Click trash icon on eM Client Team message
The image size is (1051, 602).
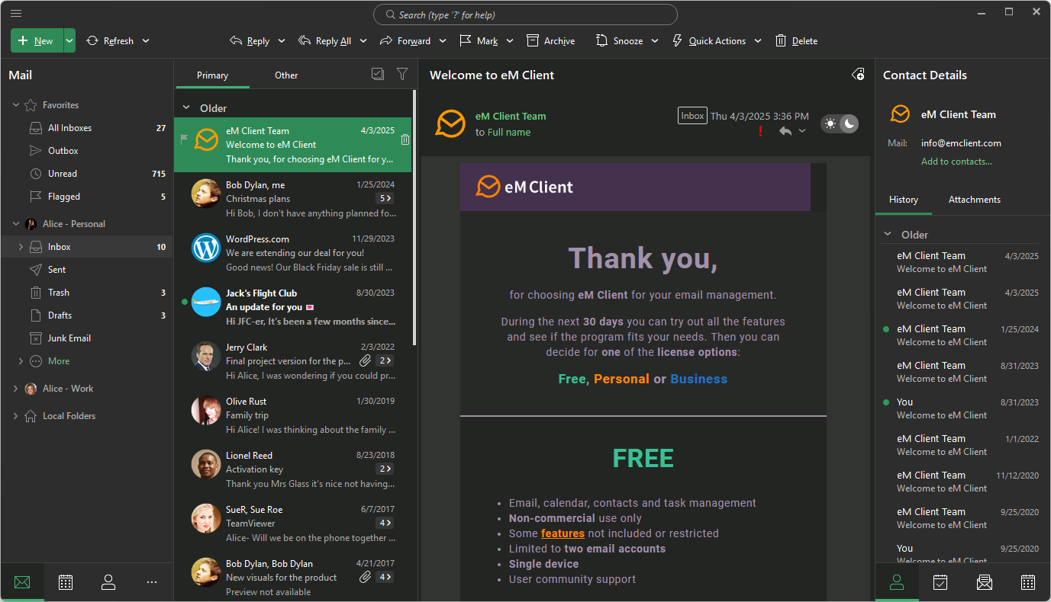(x=405, y=139)
